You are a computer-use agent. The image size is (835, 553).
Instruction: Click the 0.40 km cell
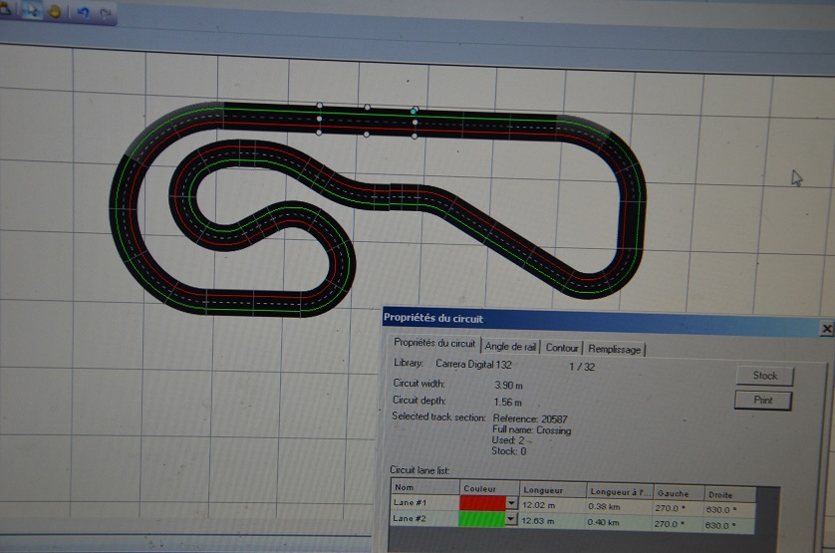[604, 523]
